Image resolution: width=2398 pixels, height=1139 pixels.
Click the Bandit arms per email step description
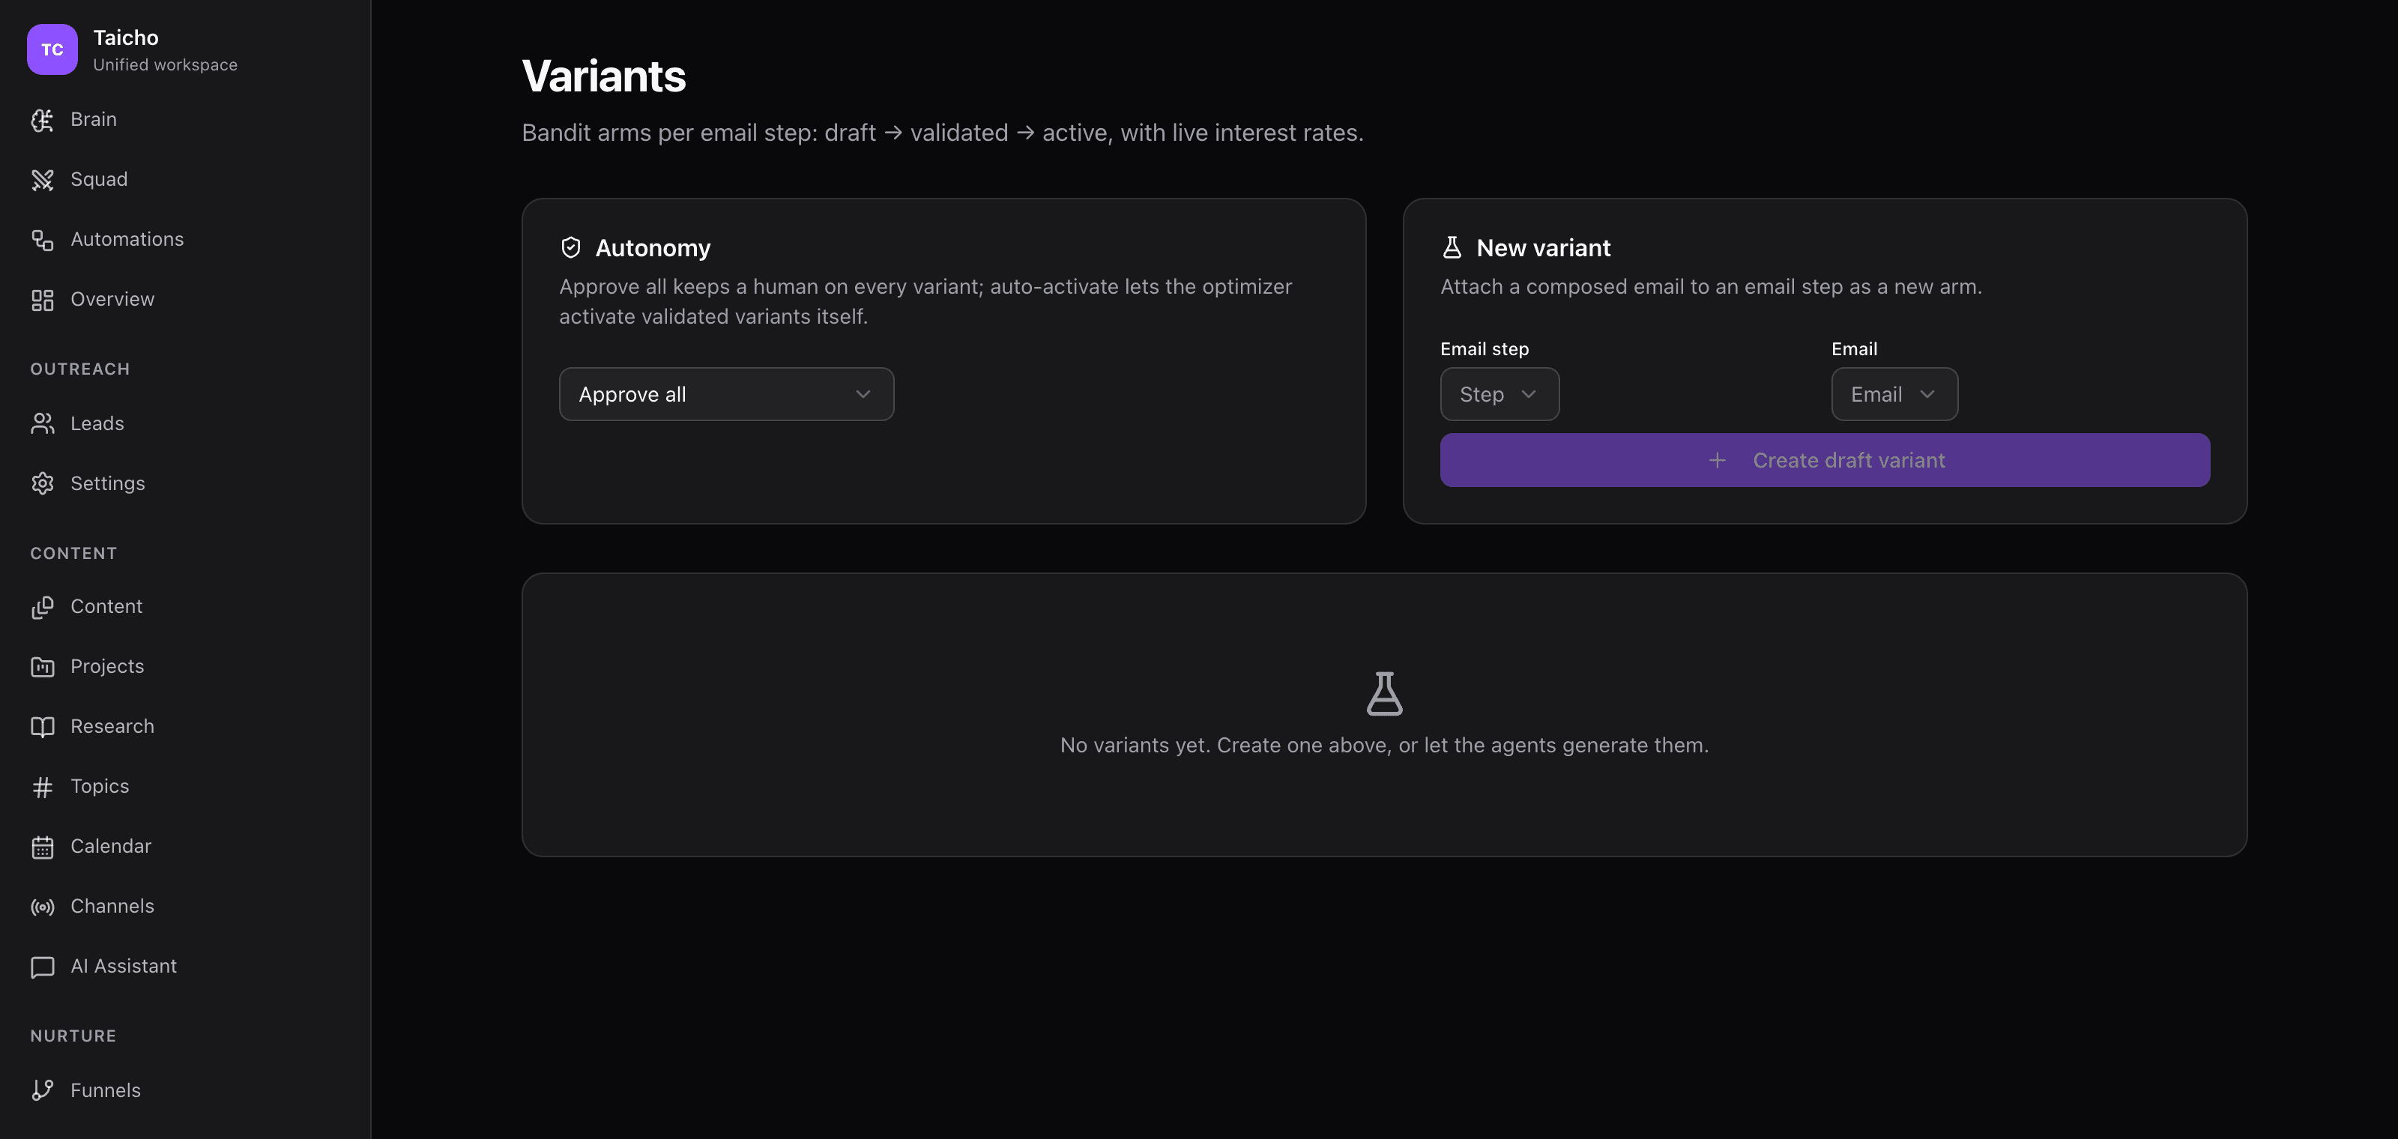coord(942,133)
